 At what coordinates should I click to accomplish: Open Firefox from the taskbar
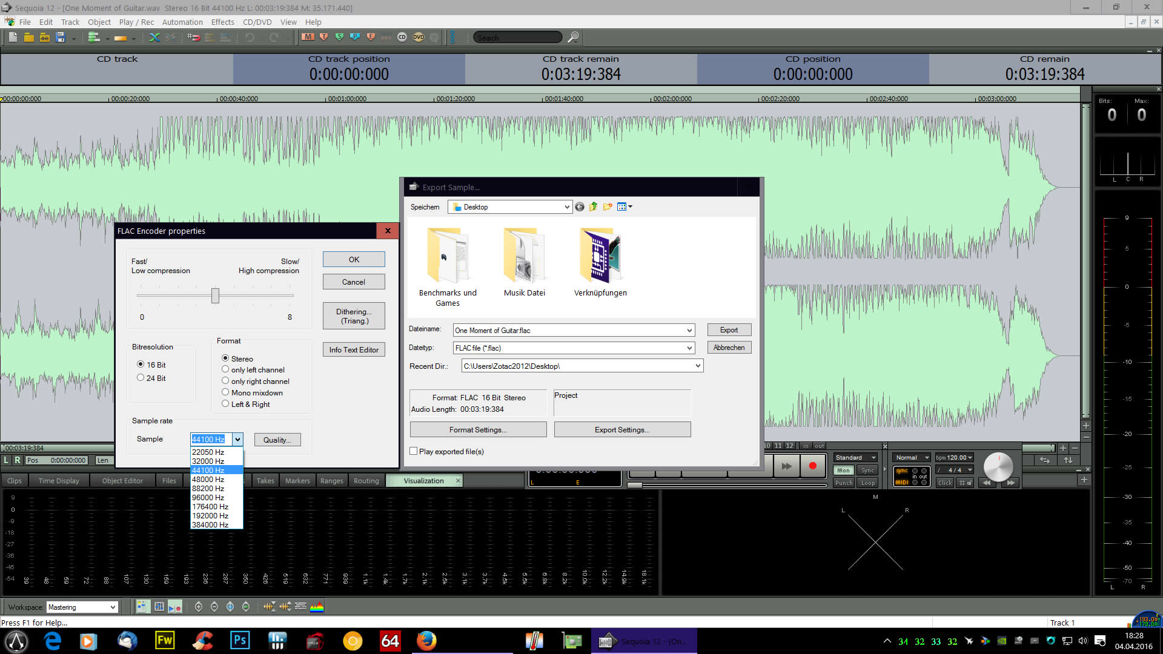(426, 641)
